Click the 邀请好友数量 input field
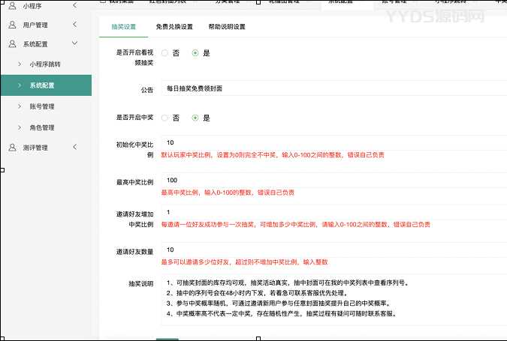Image resolution: width=507 pixels, height=341 pixels. (x=333, y=250)
